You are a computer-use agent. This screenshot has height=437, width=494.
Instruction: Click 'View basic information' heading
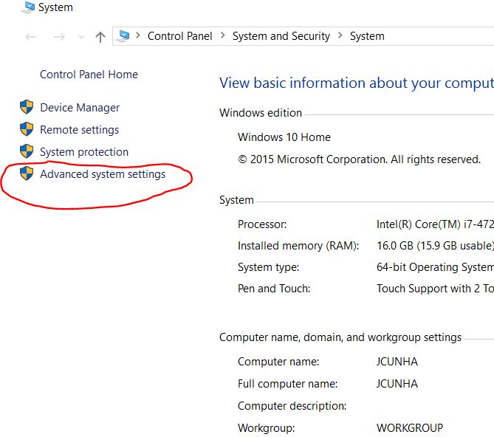point(357,83)
